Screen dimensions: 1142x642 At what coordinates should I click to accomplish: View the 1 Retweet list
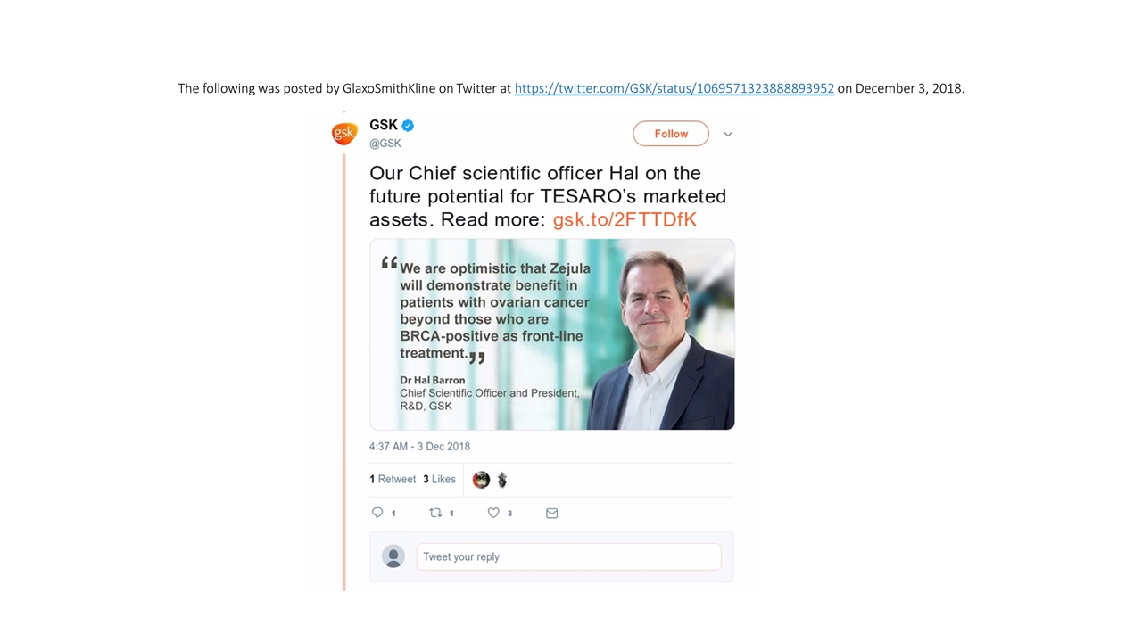[x=393, y=480]
